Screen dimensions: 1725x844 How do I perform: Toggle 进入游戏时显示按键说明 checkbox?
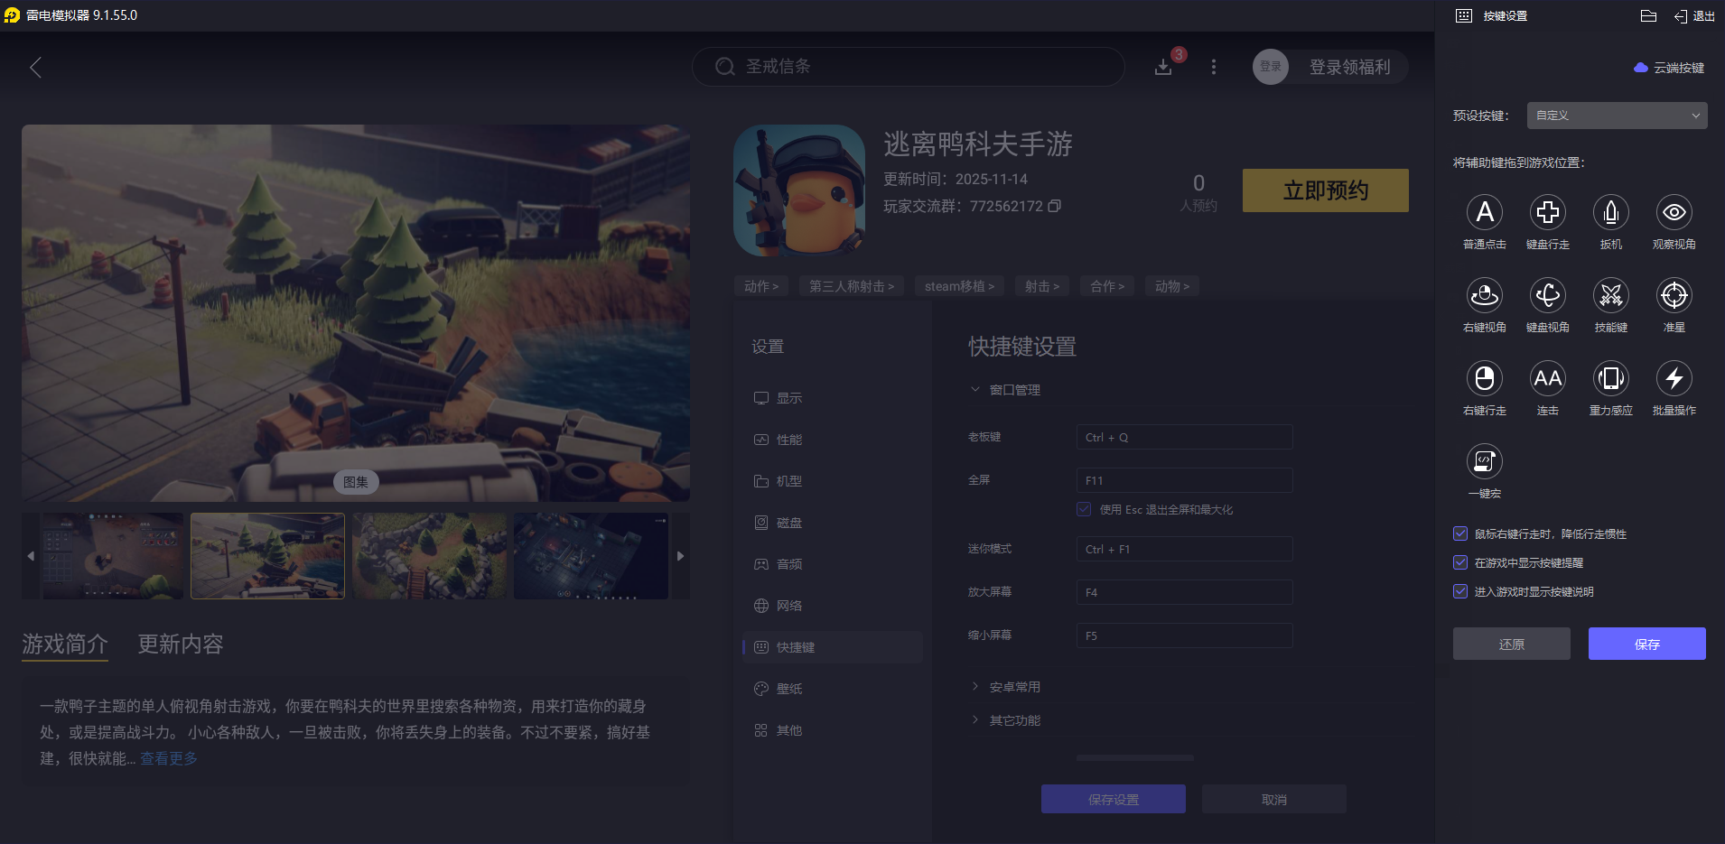pyautogui.click(x=1460, y=591)
